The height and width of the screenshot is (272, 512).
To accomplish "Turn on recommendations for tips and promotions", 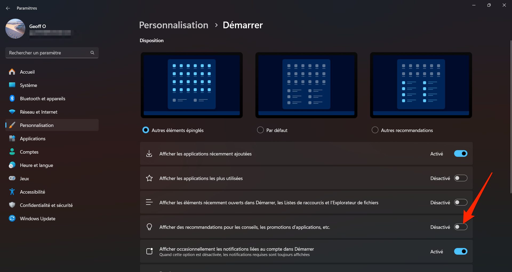I will (461, 227).
